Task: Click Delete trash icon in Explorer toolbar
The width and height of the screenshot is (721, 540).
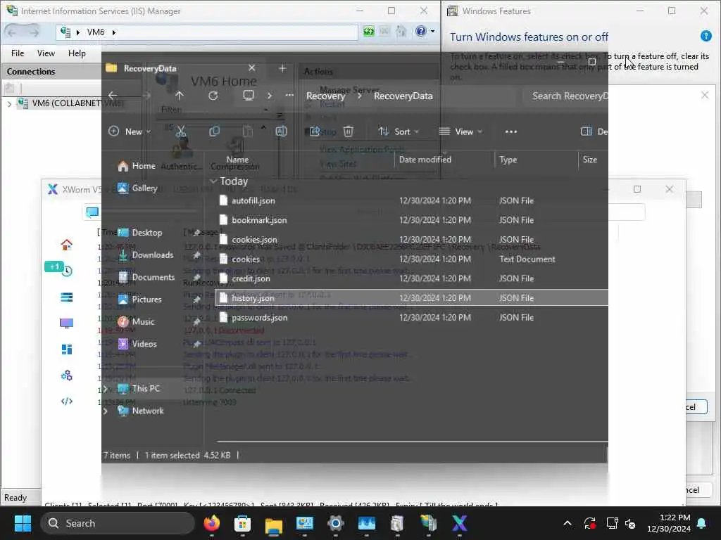Action: click(x=348, y=131)
